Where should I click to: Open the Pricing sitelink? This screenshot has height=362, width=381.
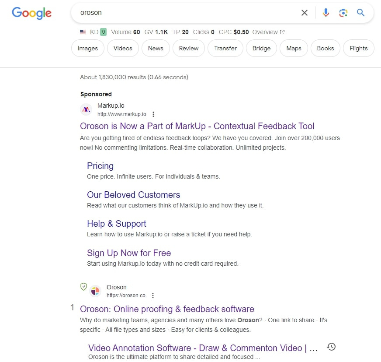click(100, 166)
